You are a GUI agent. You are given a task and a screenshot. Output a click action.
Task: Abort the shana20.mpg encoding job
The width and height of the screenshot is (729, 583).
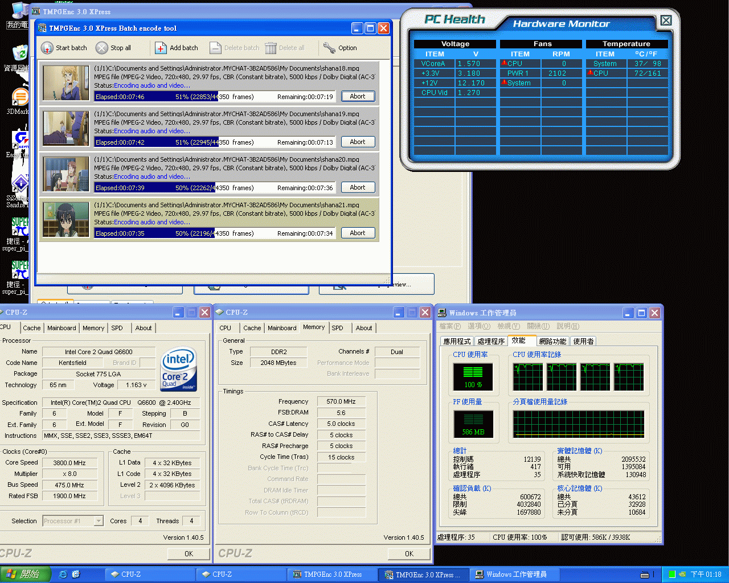(x=358, y=187)
